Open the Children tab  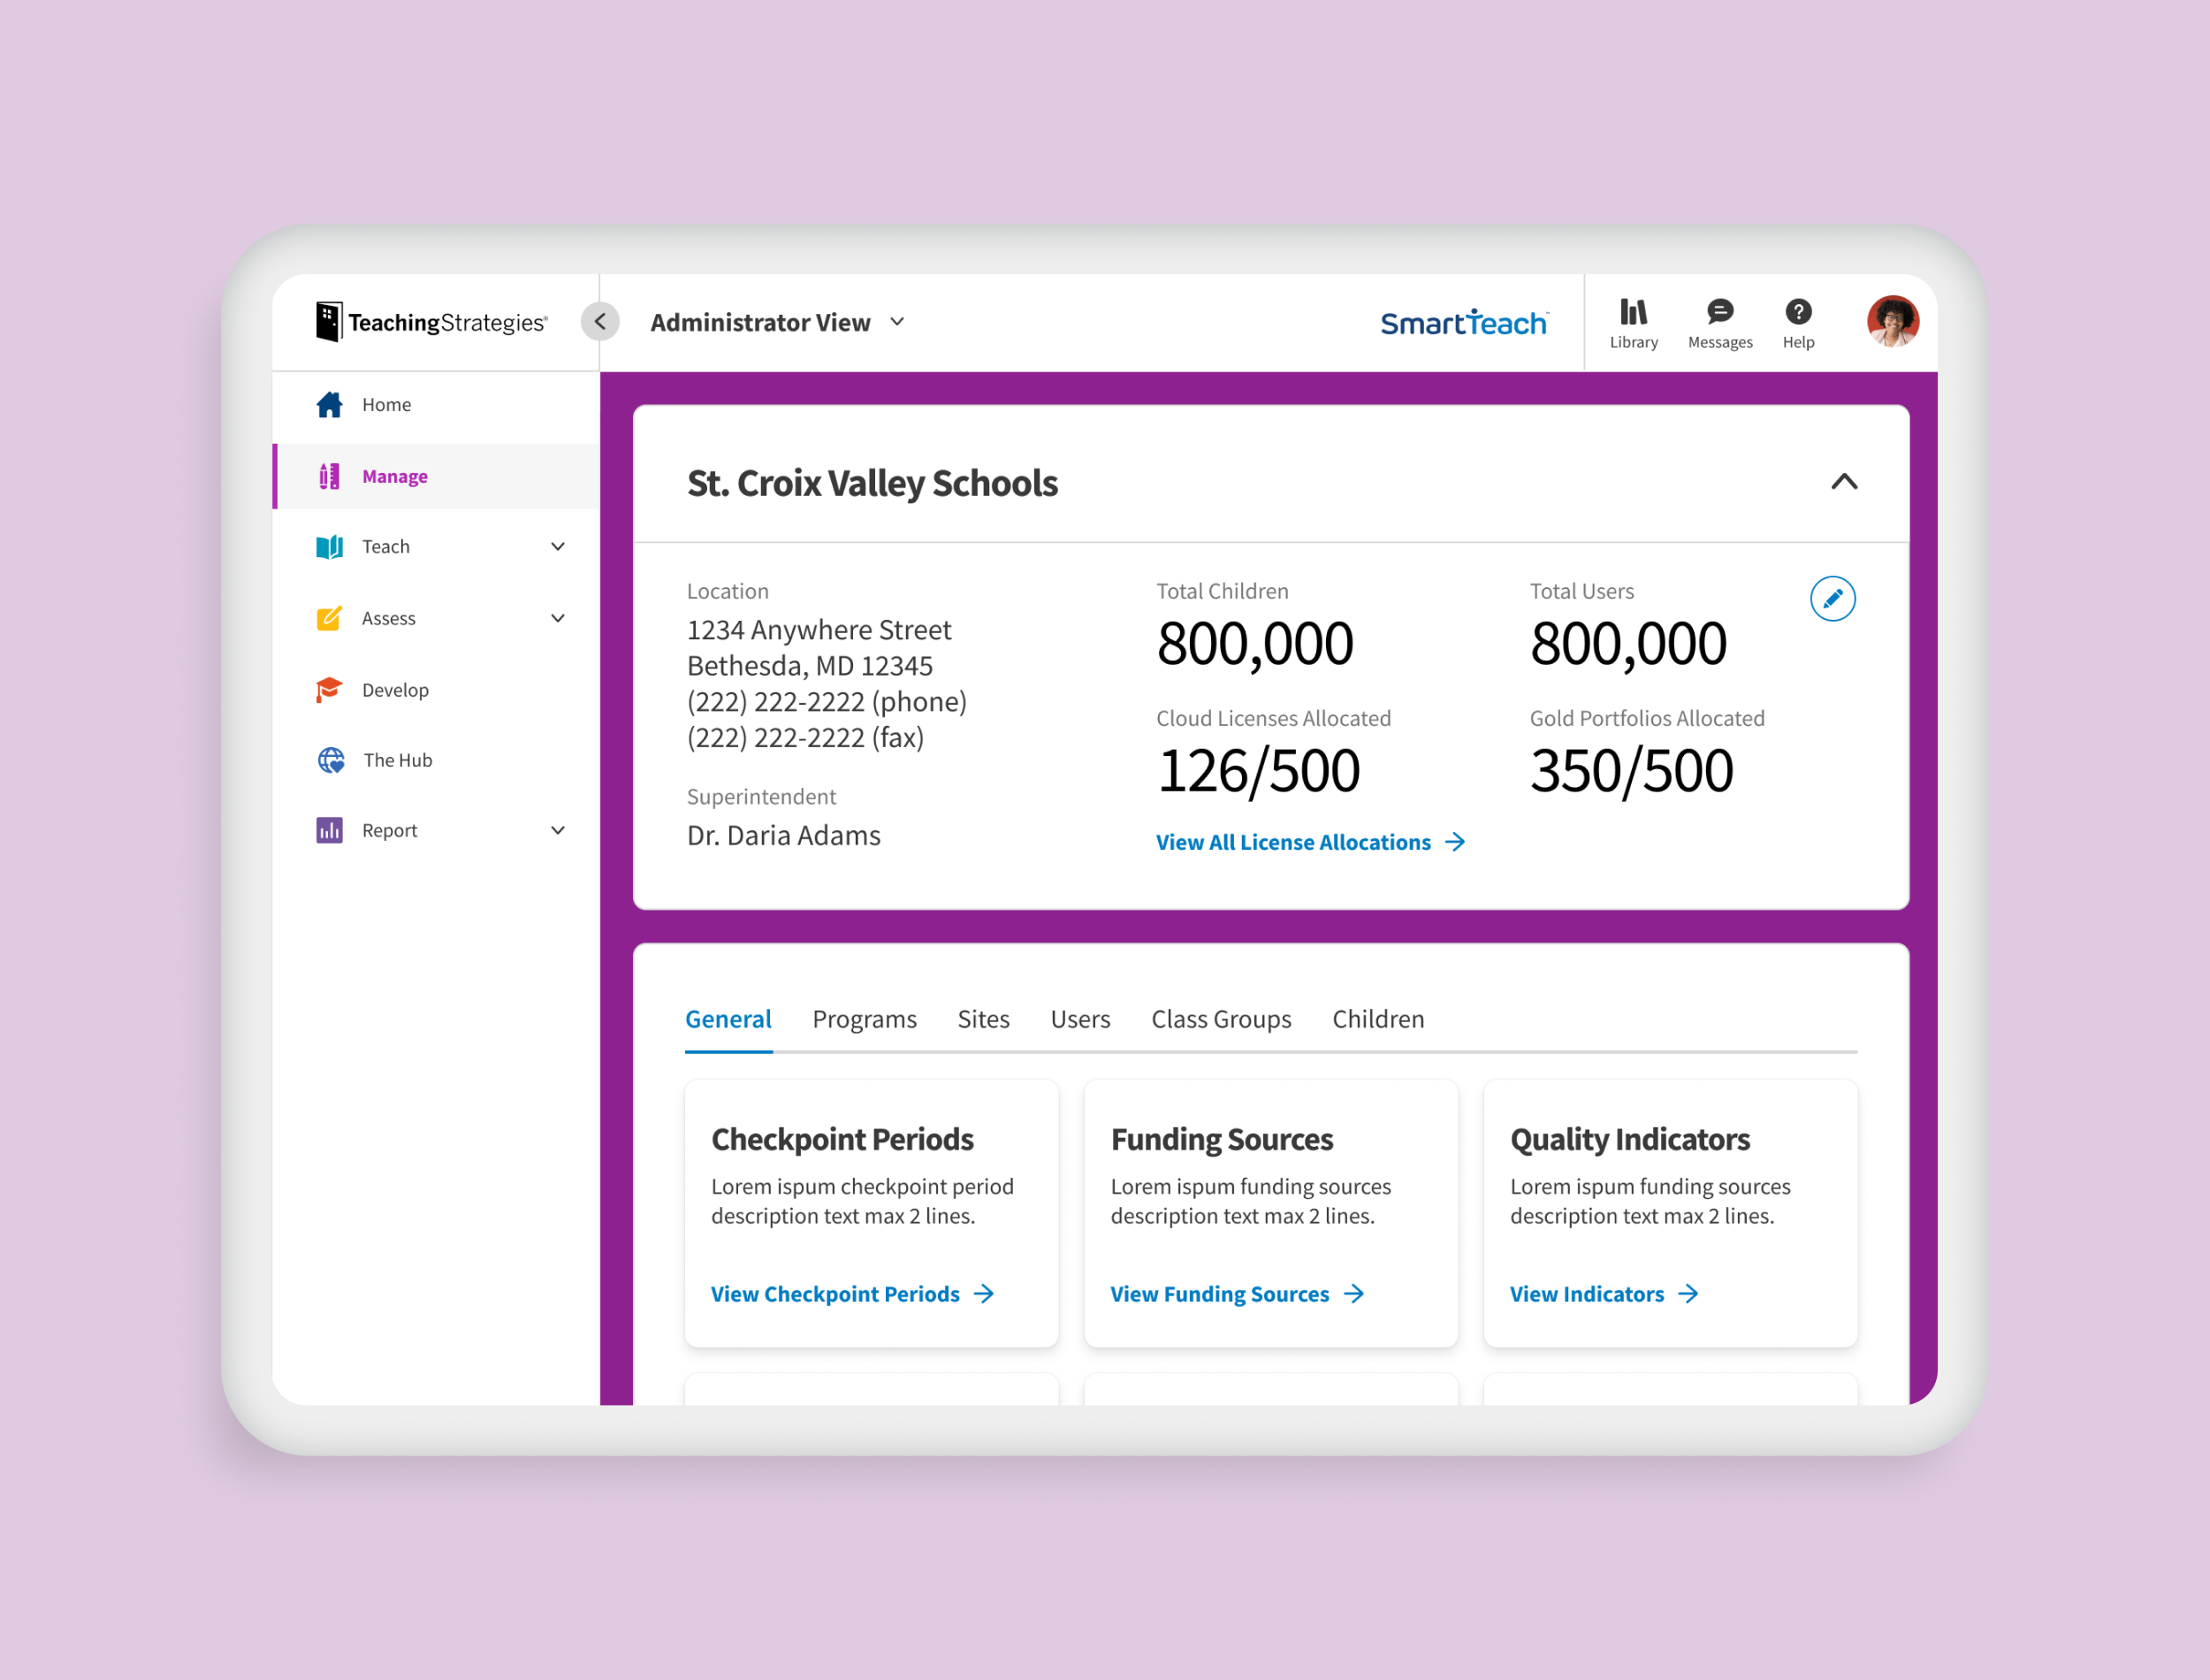(1377, 1019)
